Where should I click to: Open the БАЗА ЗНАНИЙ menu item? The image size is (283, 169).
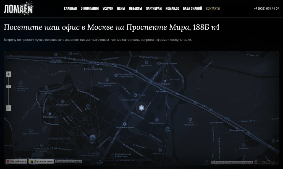(192, 9)
